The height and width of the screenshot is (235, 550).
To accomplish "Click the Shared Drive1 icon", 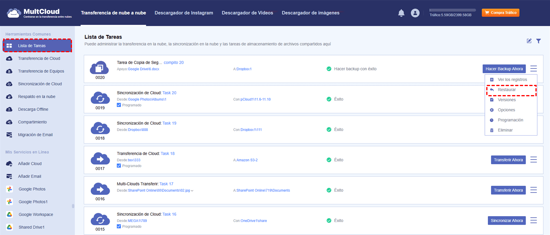I will tap(9, 227).
